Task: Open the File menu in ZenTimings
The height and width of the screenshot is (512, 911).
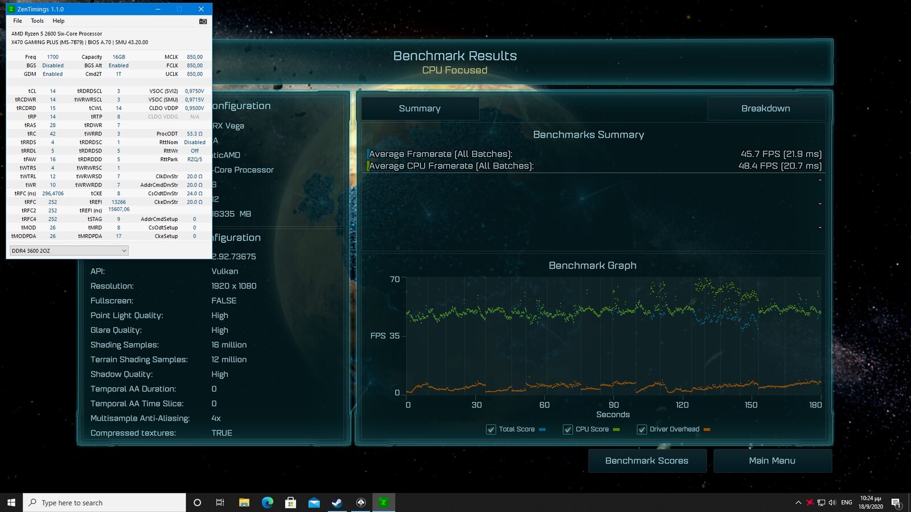Action: [x=18, y=21]
